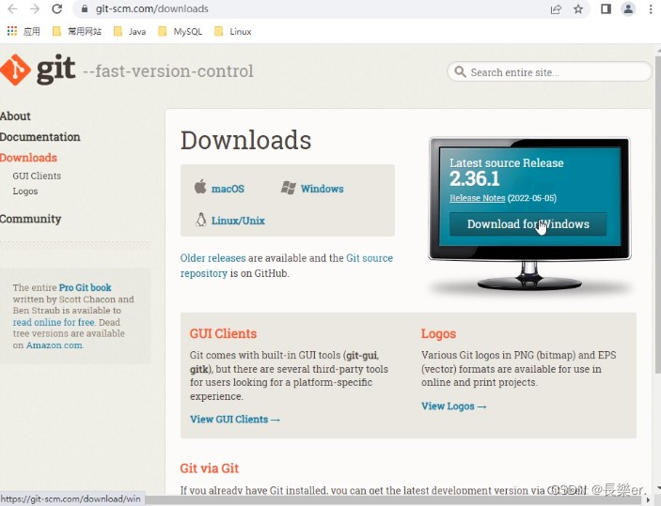661x506 pixels.
Task: Open the MySQL bookmark folder
Action: [x=181, y=32]
